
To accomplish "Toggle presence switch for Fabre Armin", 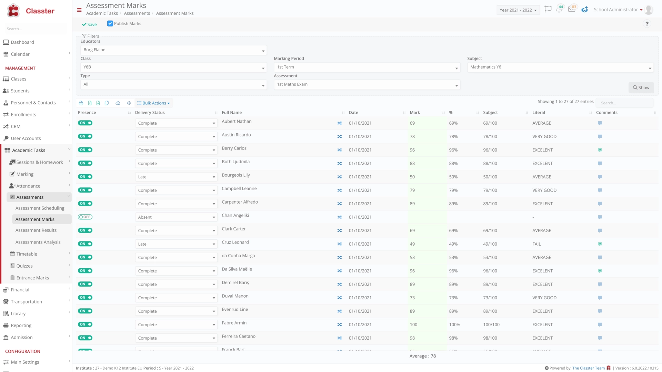I will [x=85, y=324].
